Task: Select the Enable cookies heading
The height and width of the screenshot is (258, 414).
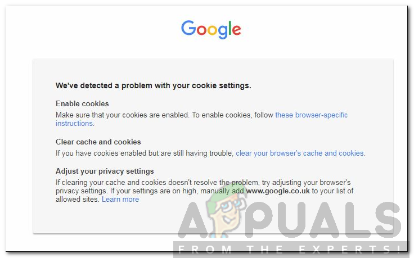Action: click(82, 103)
